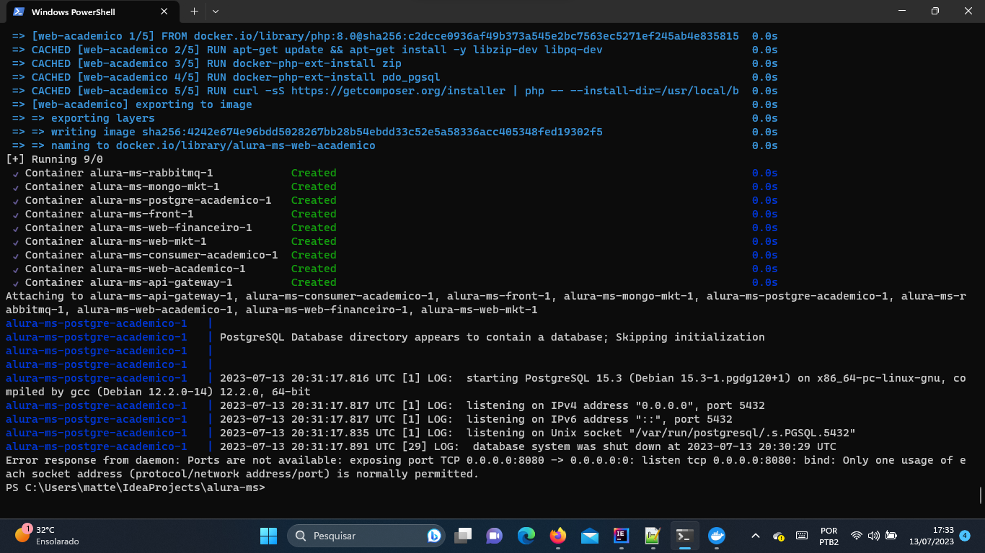Viewport: 985px width, 553px height.
Task: Open the Windows Start menu
Action: point(268,536)
